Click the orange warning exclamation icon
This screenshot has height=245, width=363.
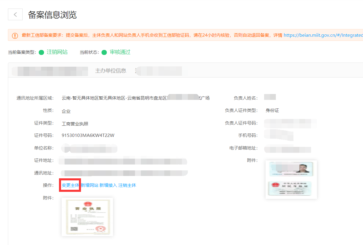(x=15, y=36)
